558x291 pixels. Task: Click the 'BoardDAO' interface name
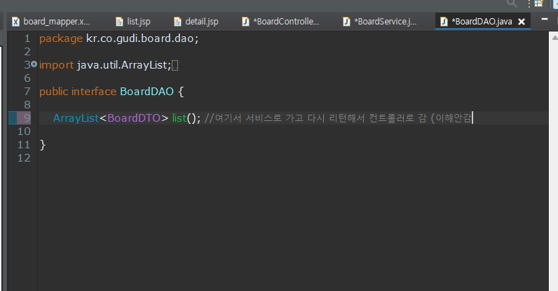[147, 92]
